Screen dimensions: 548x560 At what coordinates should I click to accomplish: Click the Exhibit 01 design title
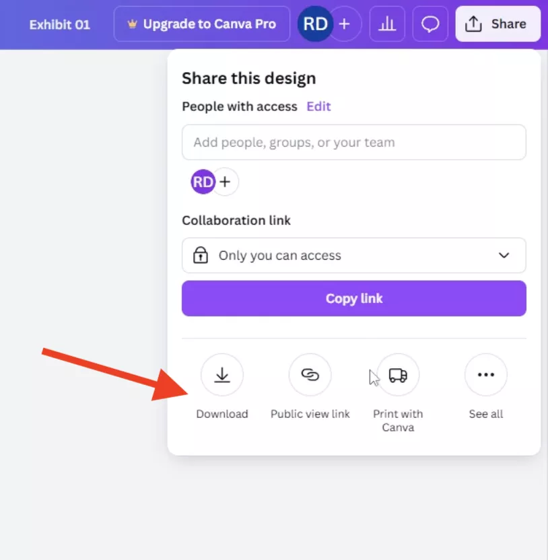tap(59, 25)
